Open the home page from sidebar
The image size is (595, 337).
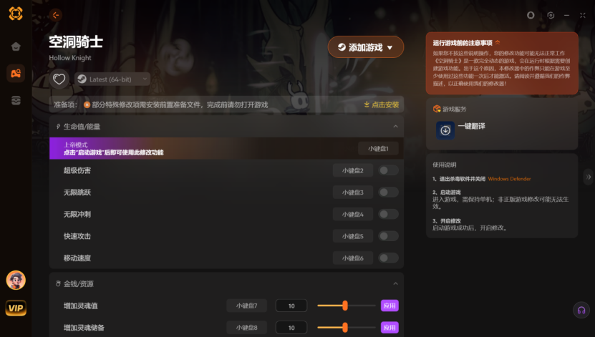tap(16, 47)
